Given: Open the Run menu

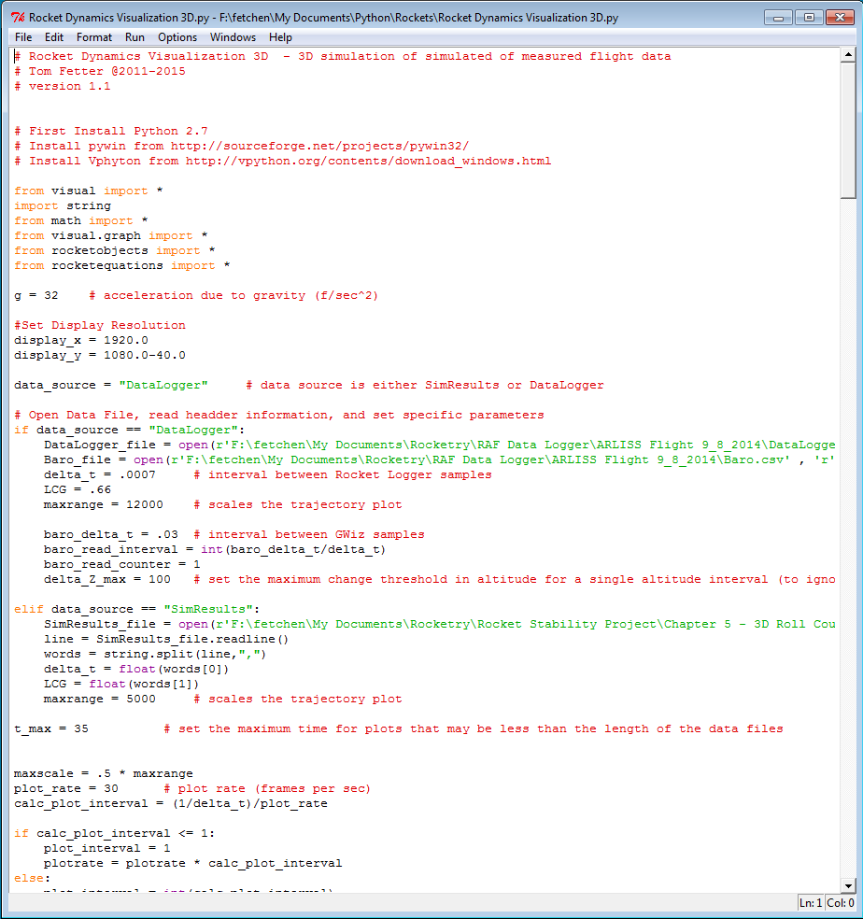Looking at the screenshot, I should click(134, 37).
